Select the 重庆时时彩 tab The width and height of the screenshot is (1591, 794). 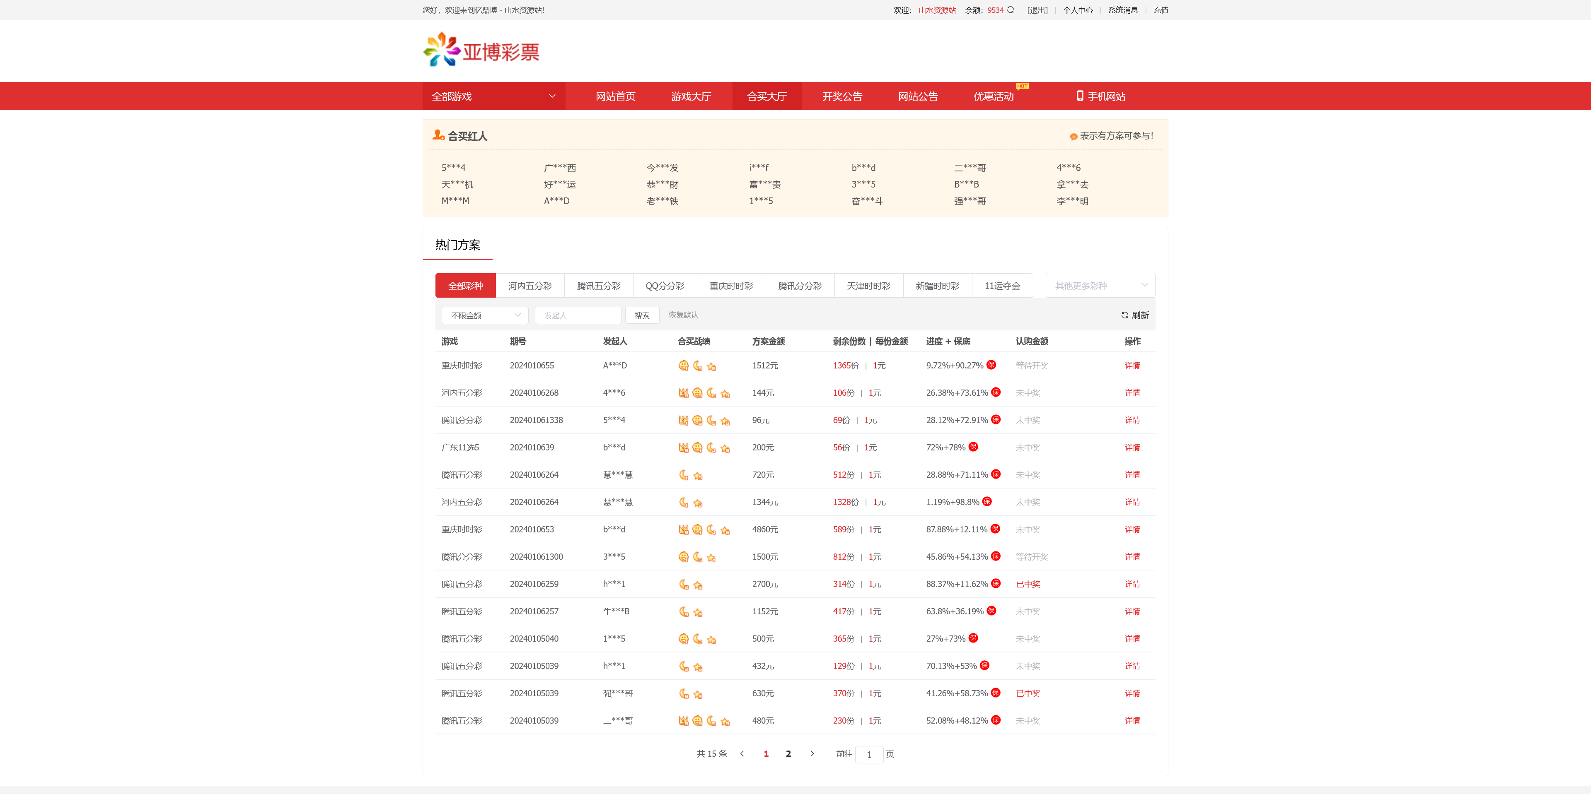[x=731, y=286]
